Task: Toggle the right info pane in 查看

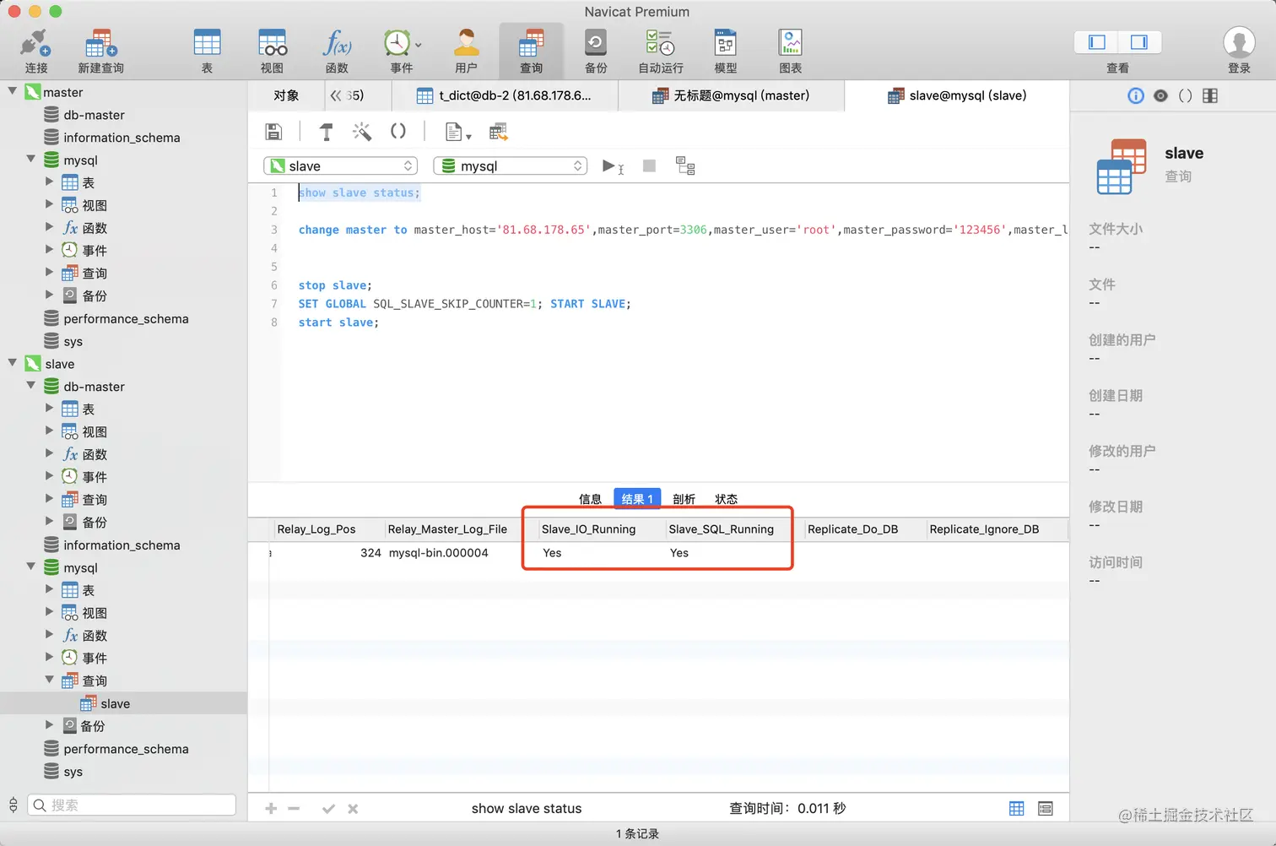Action: 1139,42
